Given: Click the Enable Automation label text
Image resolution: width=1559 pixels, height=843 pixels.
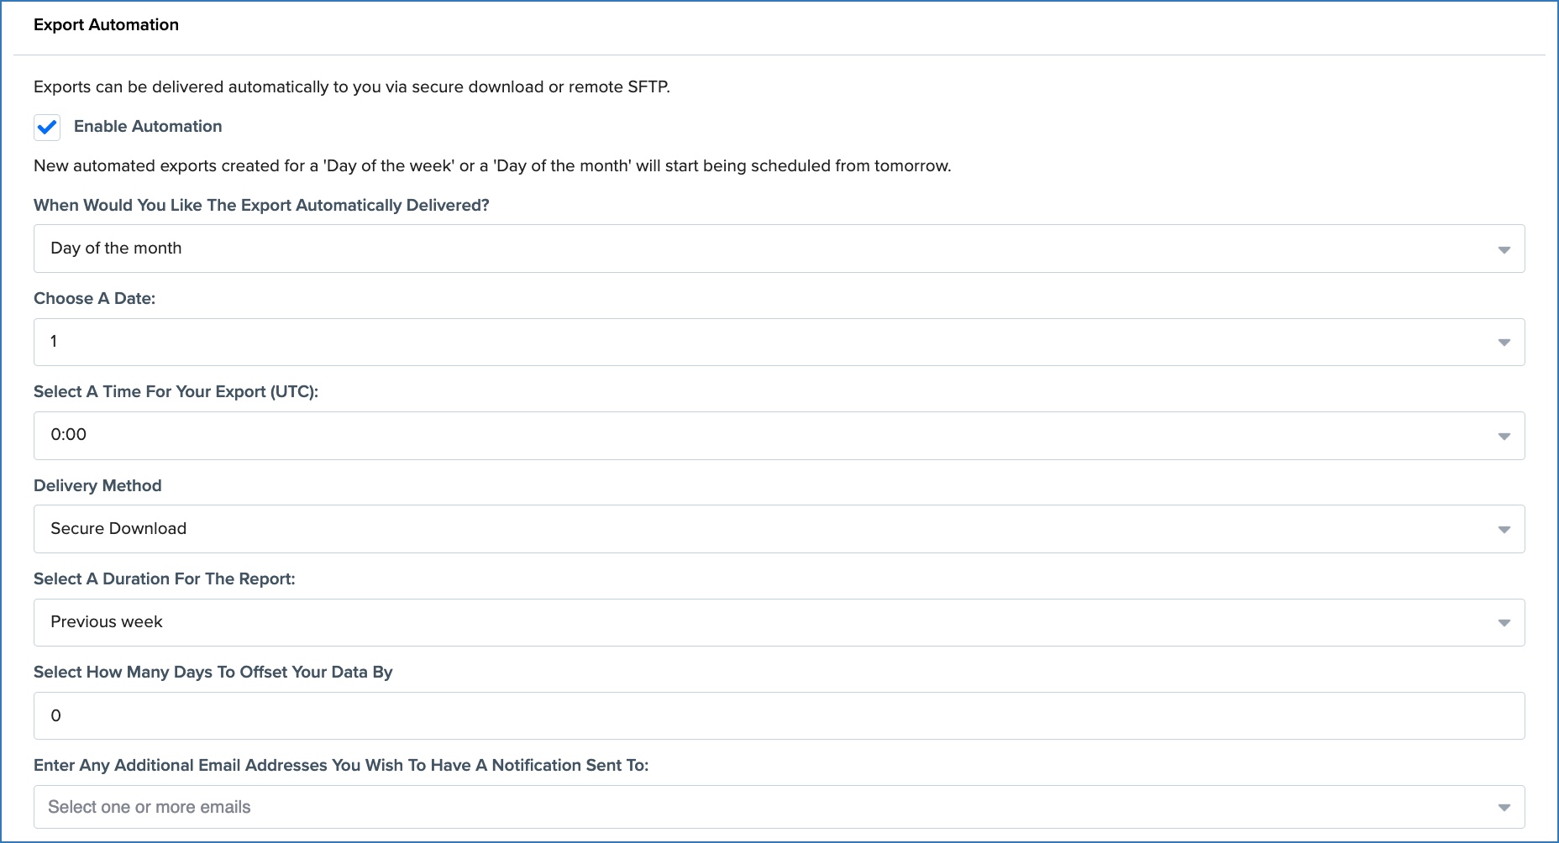Looking at the screenshot, I should tap(148, 127).
